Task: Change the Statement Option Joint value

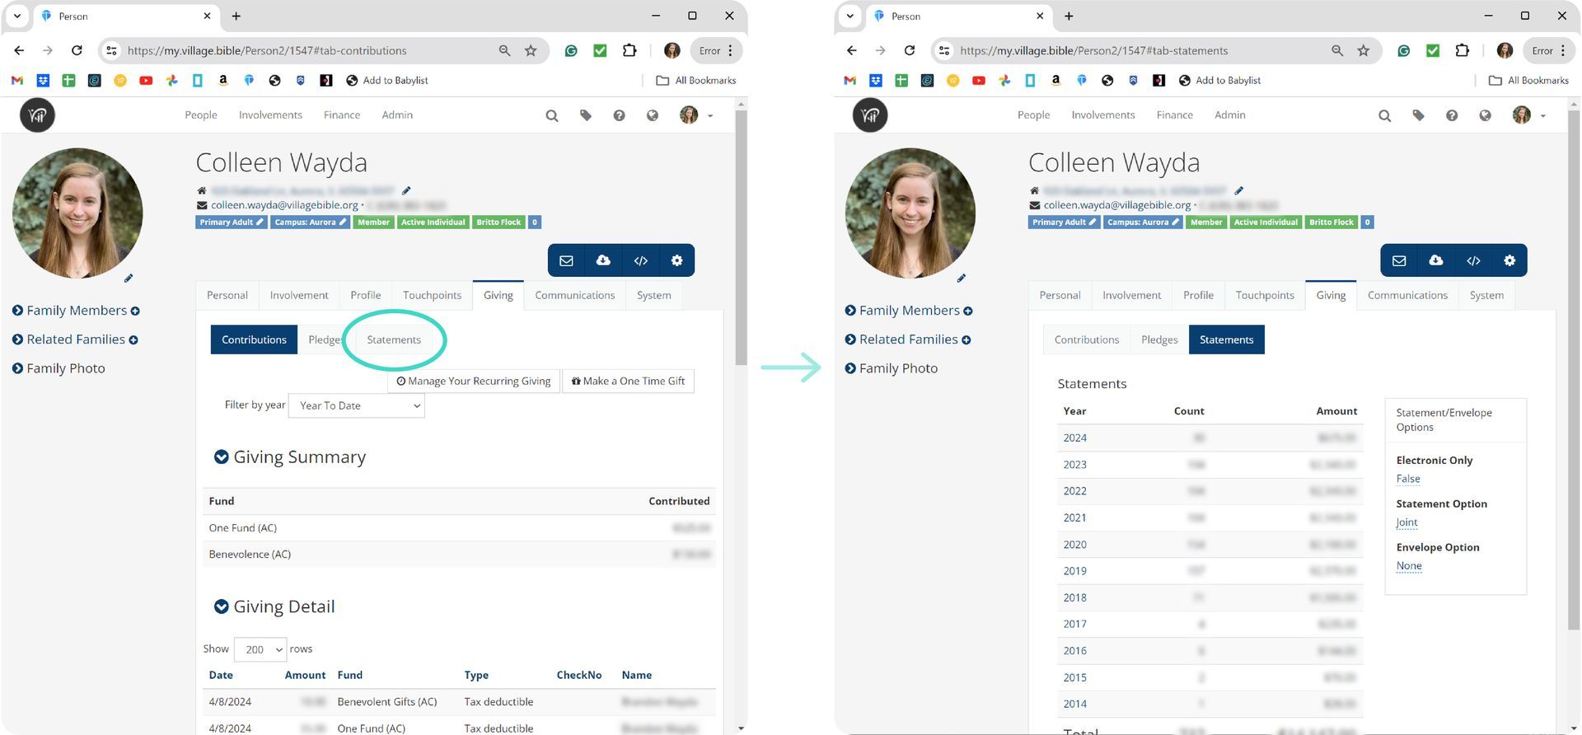Action: click(1406, 522)
